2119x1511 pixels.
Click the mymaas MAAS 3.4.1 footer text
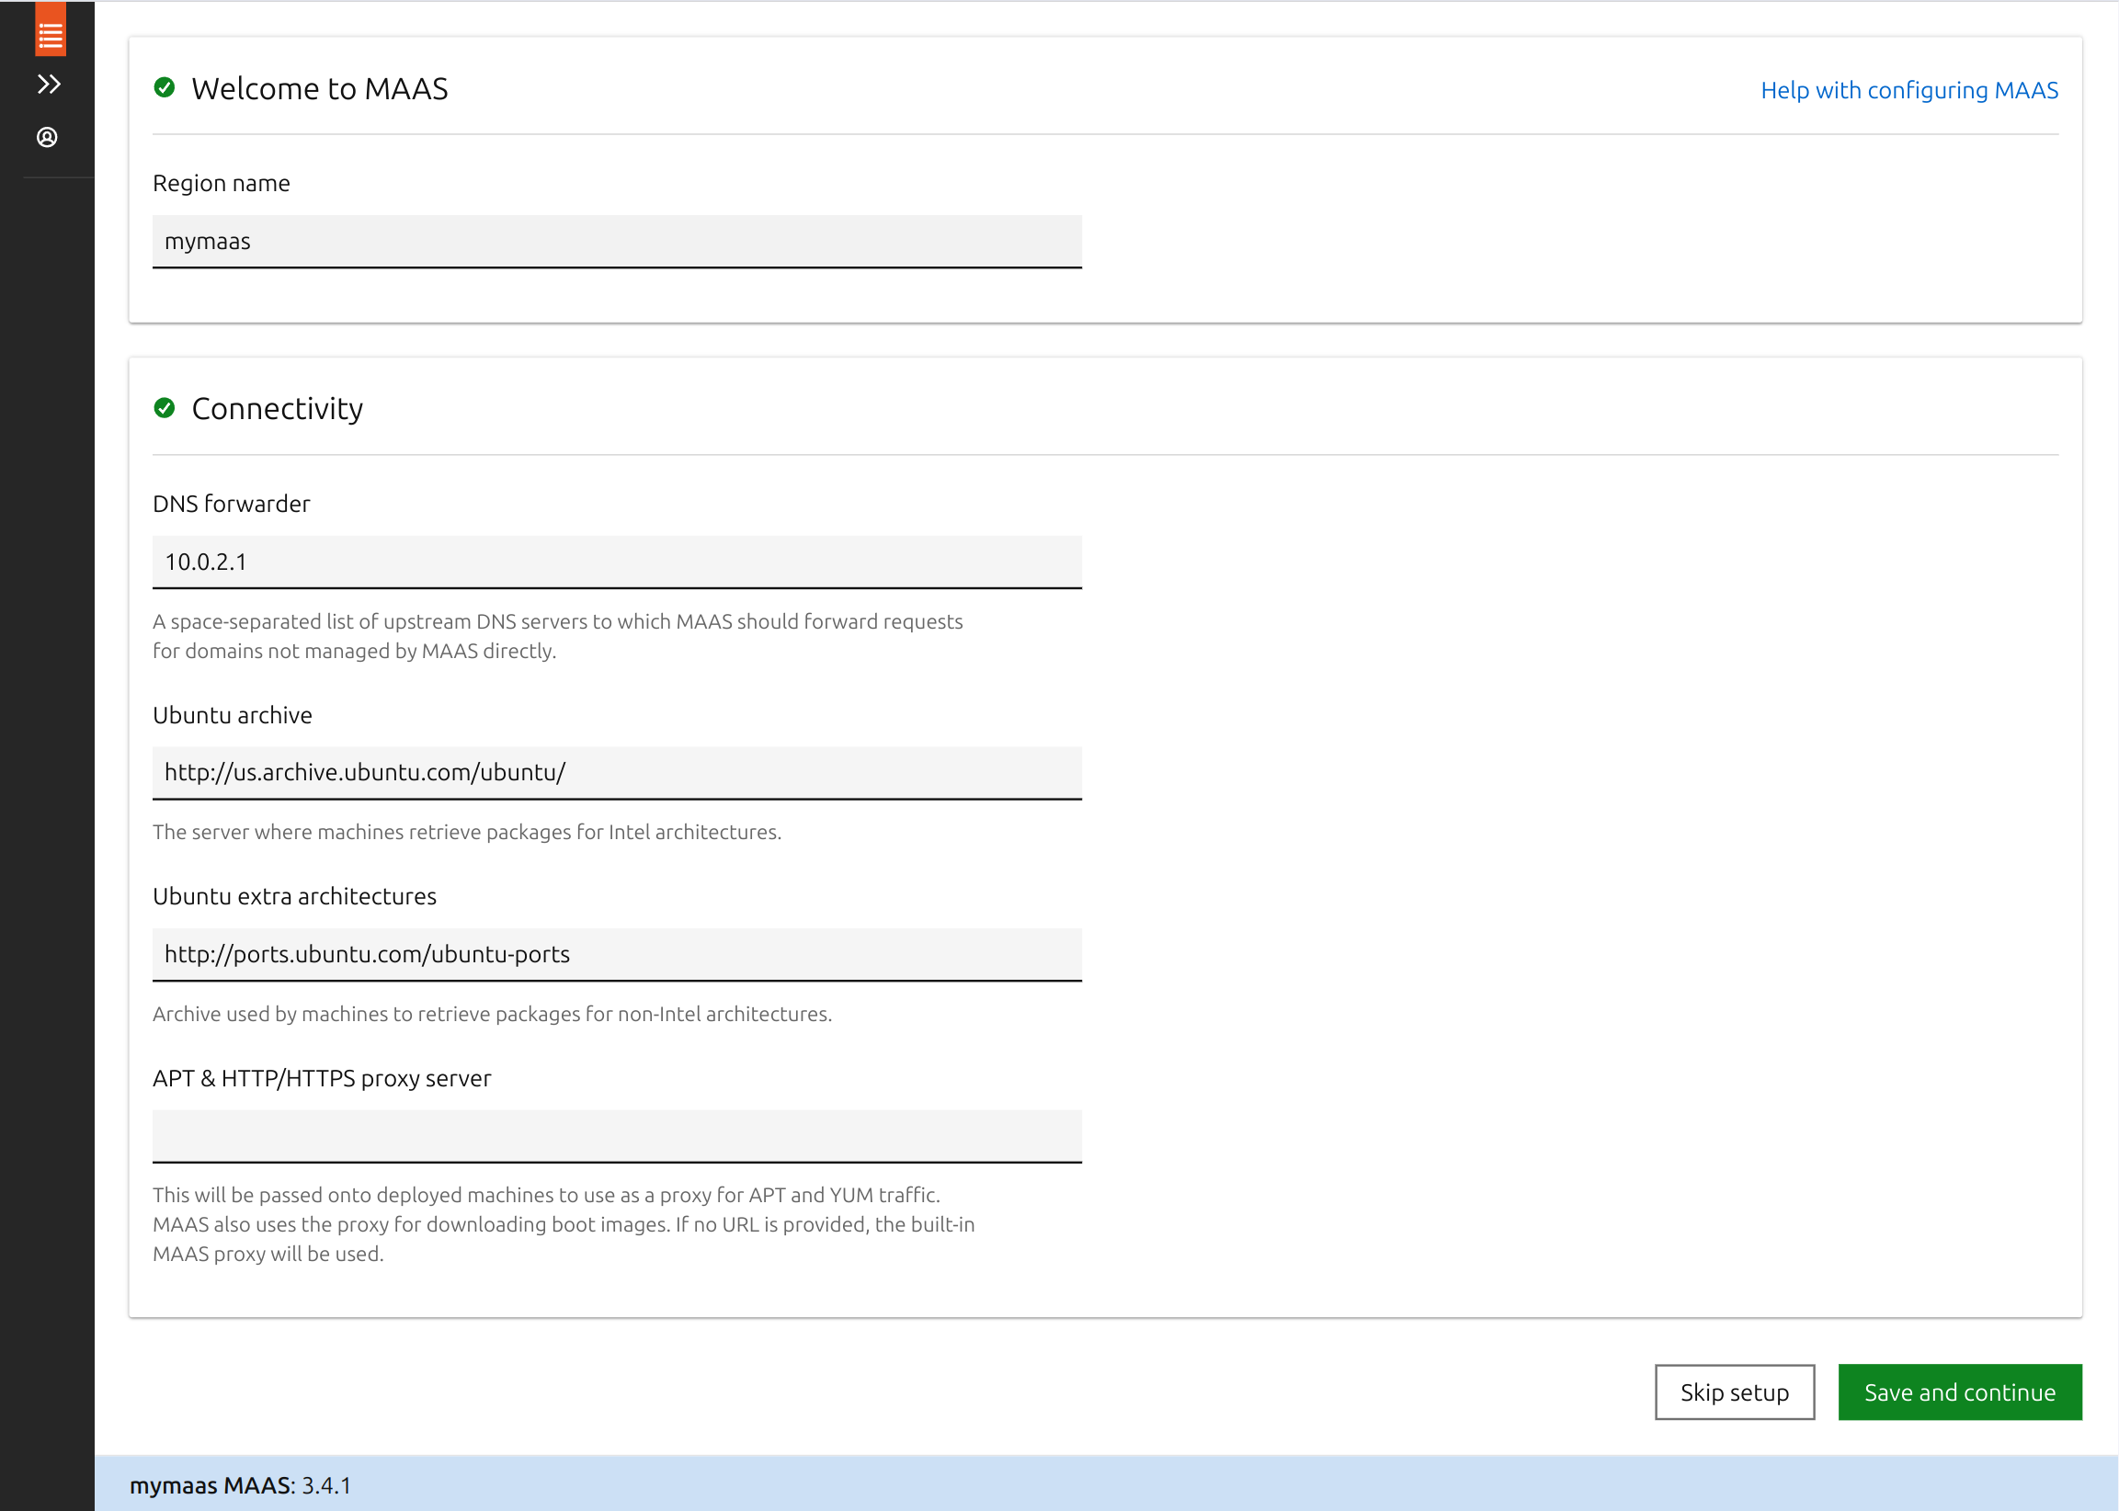241,1486
